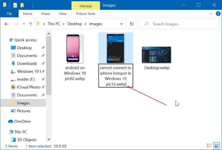Image resolution: width=222 pixels, height=150 pixels.
Task: Select the iphone hotspot pic12 thumbnail
Action: pyautogui.click(x=115, y=48)
